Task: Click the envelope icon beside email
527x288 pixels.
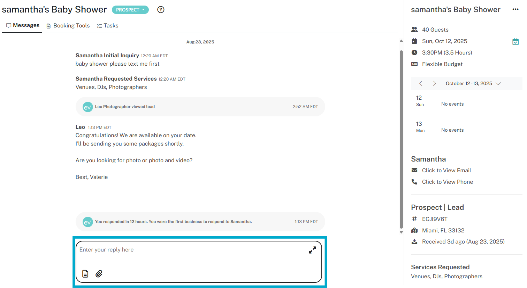Action: 414,170
